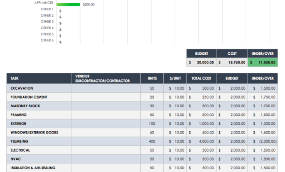
Task: Select the MASONRY BLOCK units value 30
Action: [152, 106]
